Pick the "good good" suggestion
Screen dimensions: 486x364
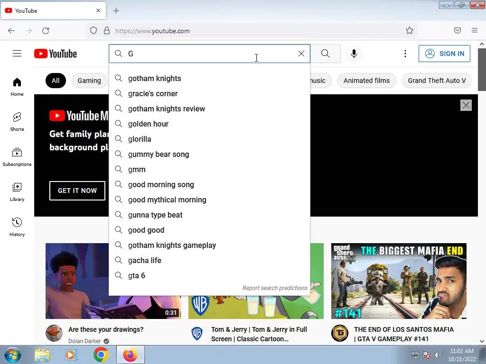(x=209, y=230)
